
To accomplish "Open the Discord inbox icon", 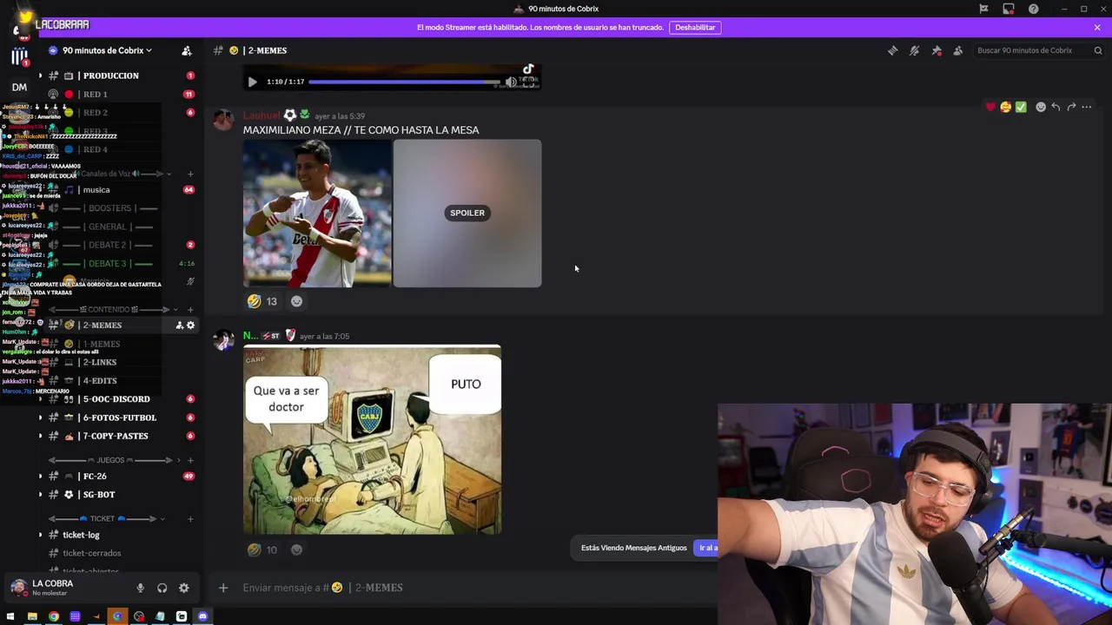I will [x=1009, y=9].
